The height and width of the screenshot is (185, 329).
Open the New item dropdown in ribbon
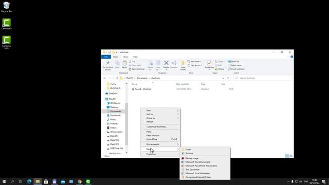click(x=194, y=62)
